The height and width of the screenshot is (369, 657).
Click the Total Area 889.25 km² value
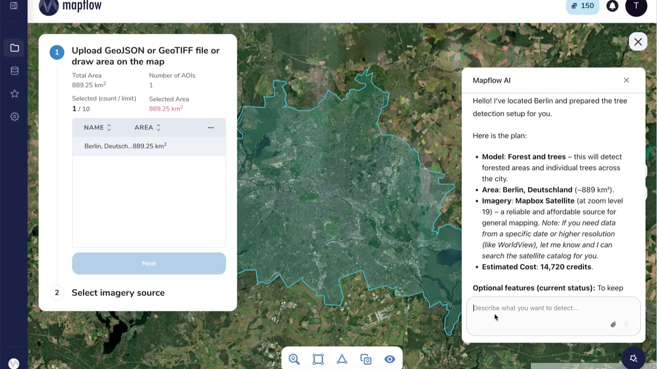(x=89, y=85)
